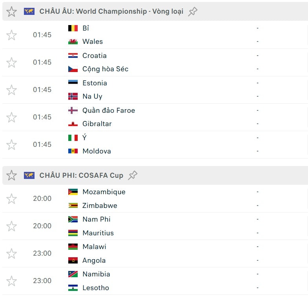308x296 pixels.
Task: Open the CHÂU PHI: COSAFA Cup header link
Action: click(81, 175)
